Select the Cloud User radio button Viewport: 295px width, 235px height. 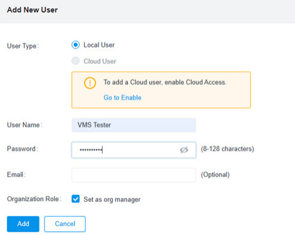(x=75, y=61)
